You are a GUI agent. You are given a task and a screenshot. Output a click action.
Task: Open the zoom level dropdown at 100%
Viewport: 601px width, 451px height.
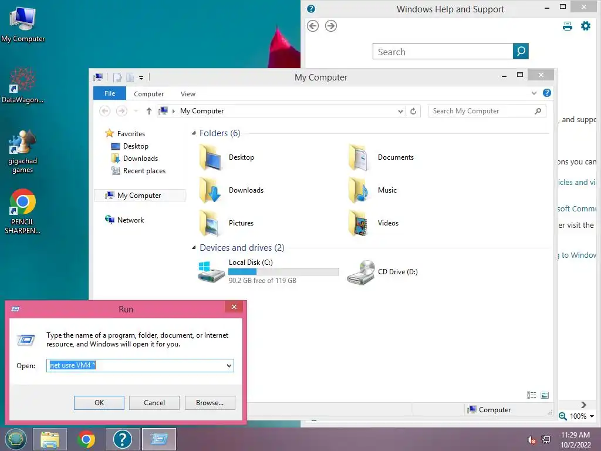[x=592, y=416]
